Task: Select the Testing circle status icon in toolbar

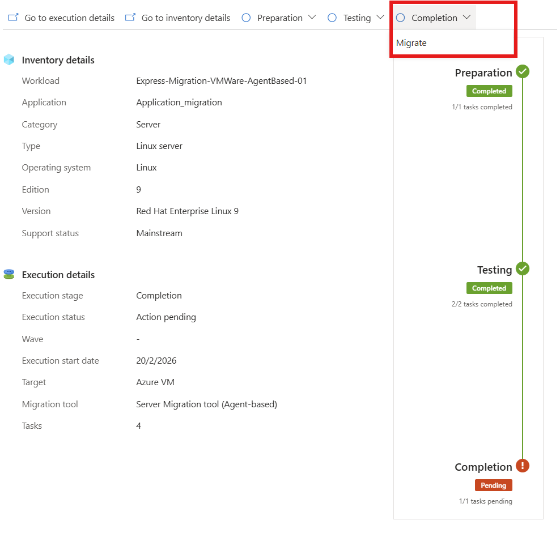Action: [x=332, y=18]
